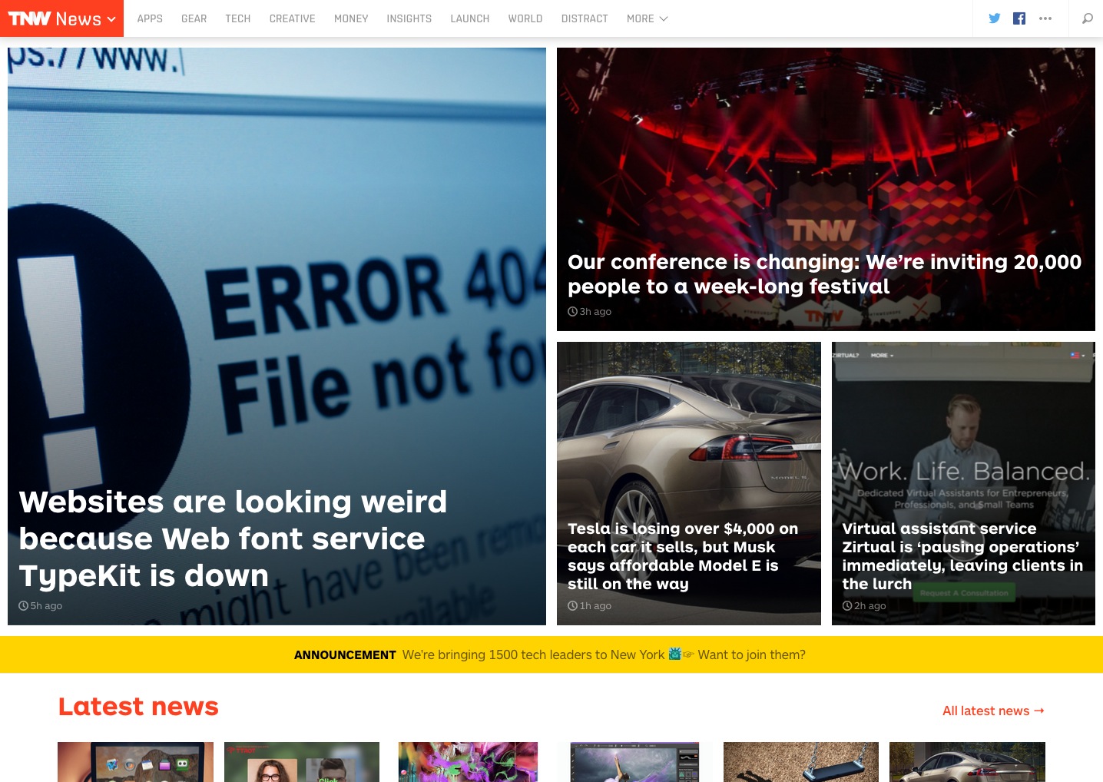Expand the MORE navigation dropdown
Image resolution: width=1103 pixels, height=782 pixels.
[647, 18]
